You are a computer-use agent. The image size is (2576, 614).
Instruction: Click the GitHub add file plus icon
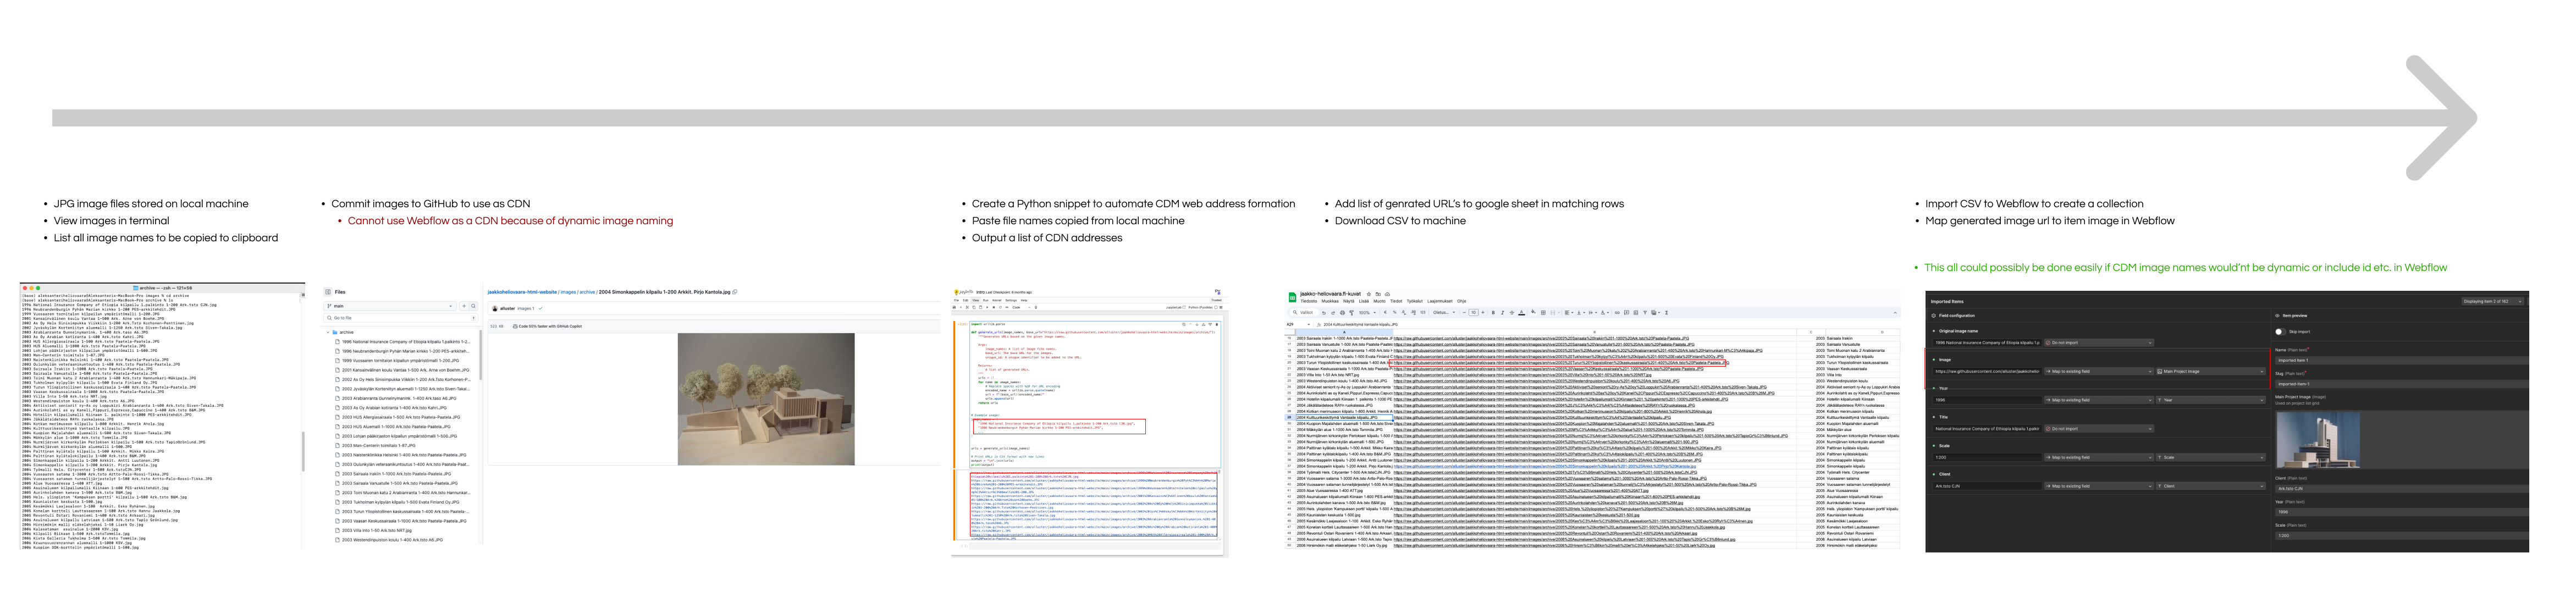(464, 306)
